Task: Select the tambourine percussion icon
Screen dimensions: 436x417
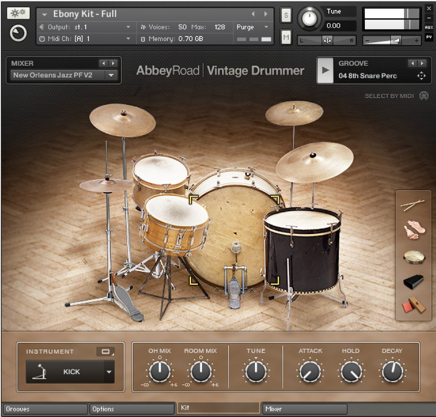Action: 413,256
